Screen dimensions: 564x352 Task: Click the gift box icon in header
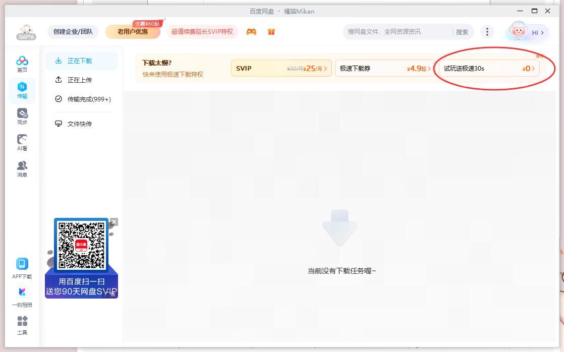(x=271, y=32)
